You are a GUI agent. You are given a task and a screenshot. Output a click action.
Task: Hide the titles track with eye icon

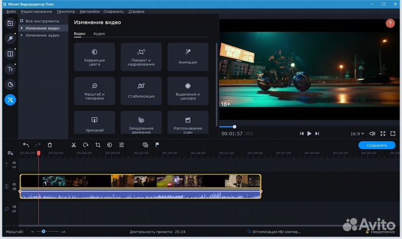15,163
